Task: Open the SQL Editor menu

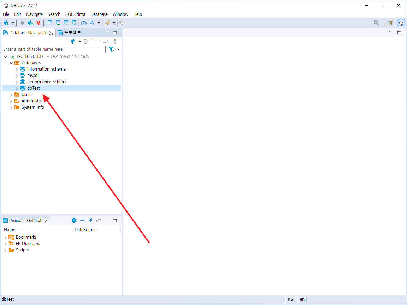Action: tap(76, 14)
